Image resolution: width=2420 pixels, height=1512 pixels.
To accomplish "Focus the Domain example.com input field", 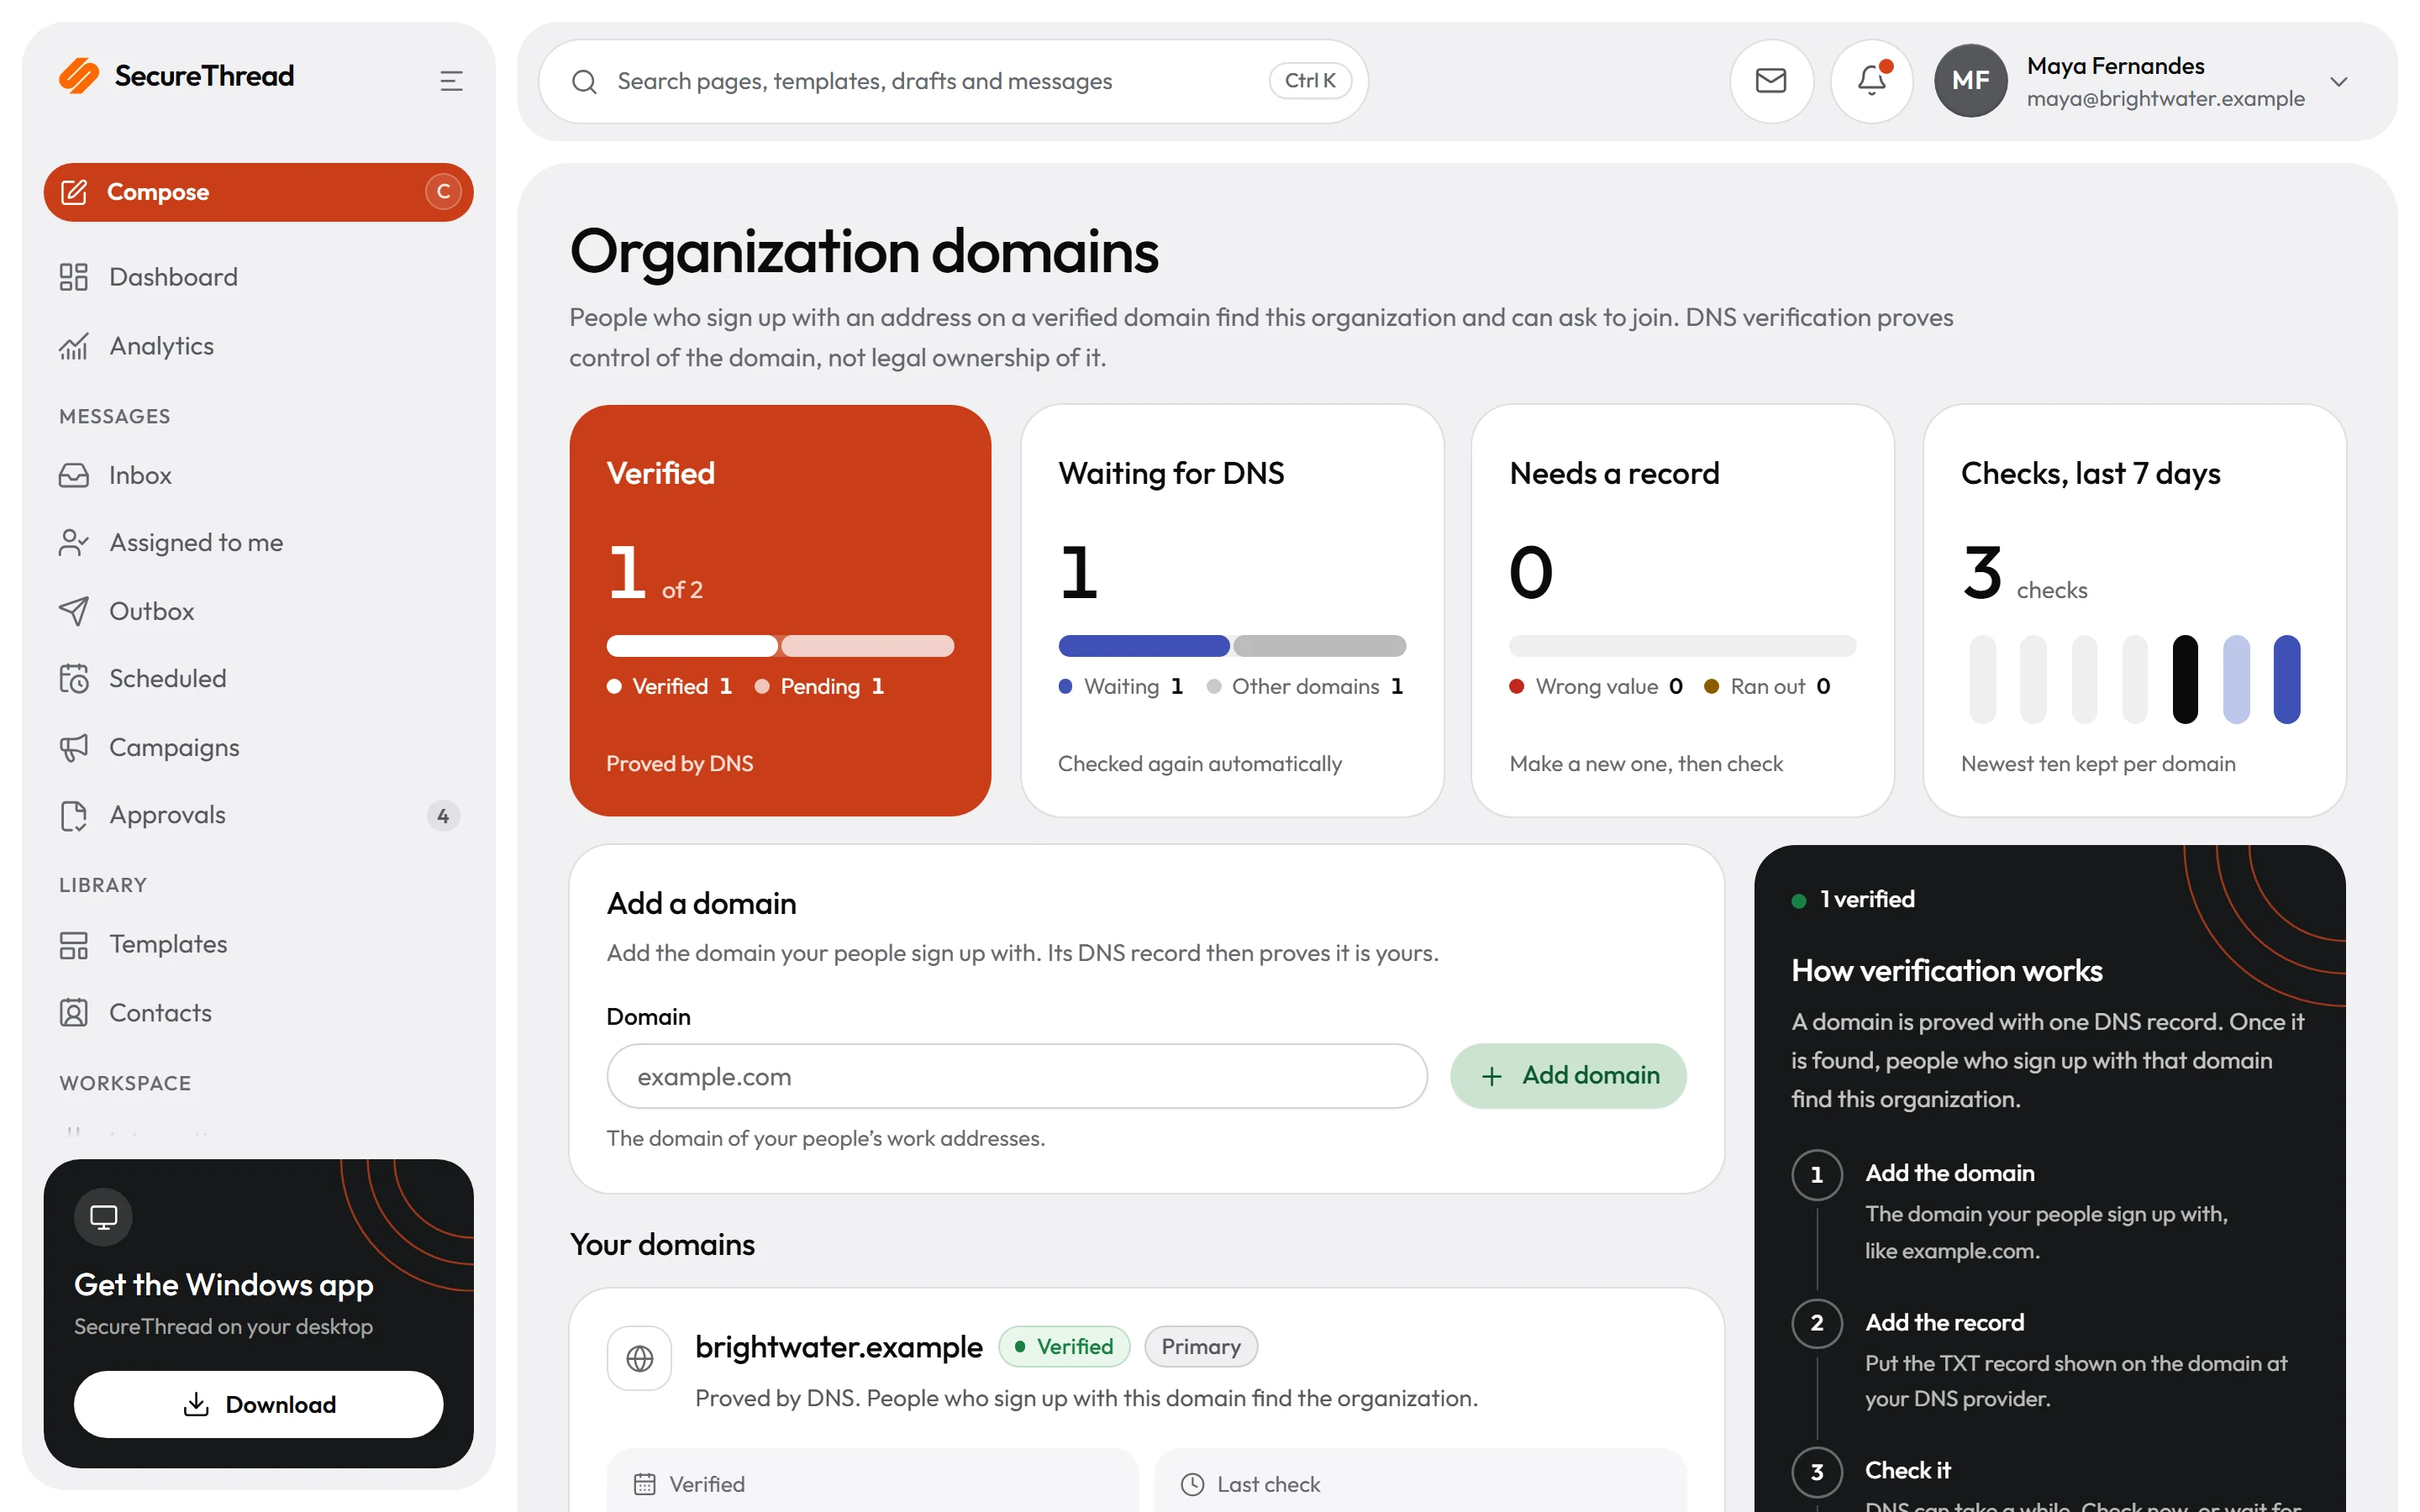I will point(1016,1076).
